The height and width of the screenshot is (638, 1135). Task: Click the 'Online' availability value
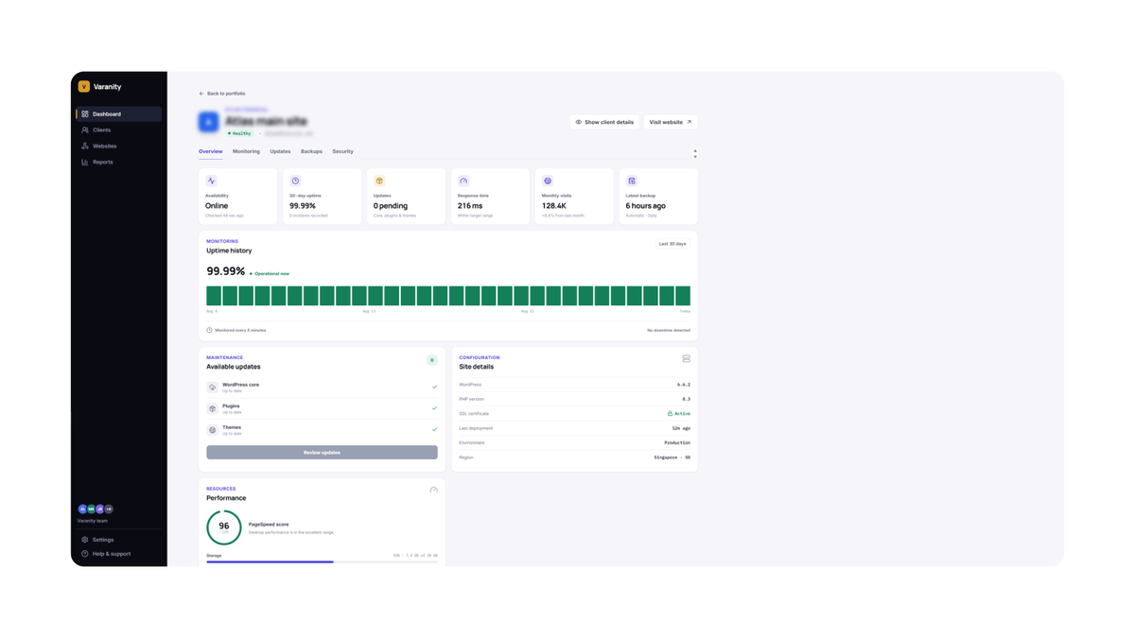(217, 206)
